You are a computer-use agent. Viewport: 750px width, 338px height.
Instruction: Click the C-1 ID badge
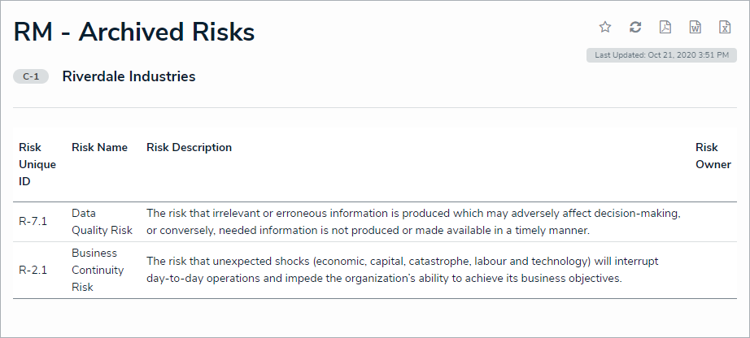[x=31, y=76]
